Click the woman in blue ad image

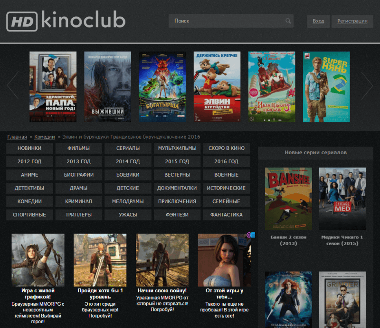[224, 260]
